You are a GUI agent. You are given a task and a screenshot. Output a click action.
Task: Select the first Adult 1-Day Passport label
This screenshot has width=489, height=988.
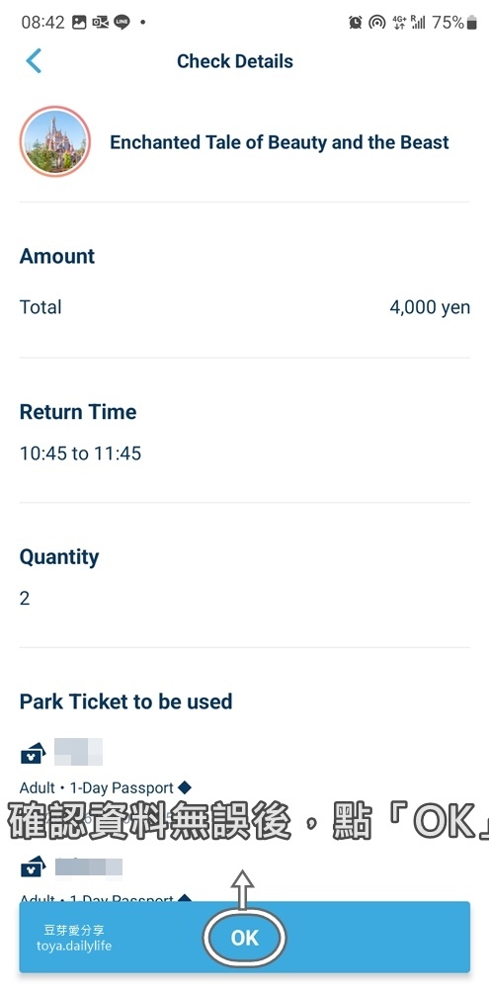(97, 788)
